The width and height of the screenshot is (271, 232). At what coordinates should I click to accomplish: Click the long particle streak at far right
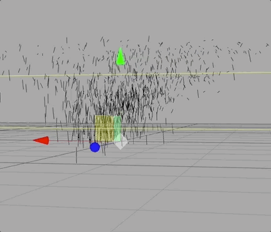coord(250,55)
